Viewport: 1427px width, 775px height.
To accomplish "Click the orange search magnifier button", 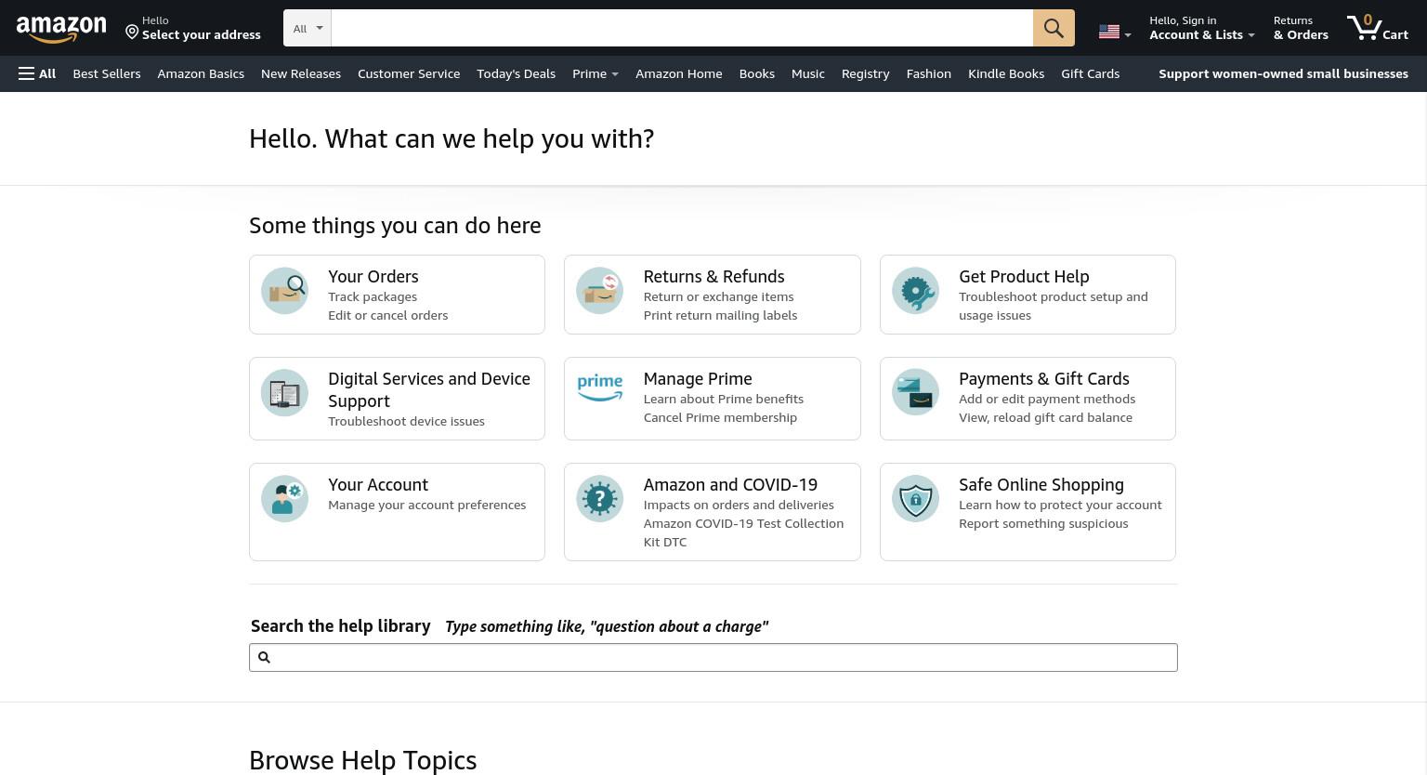I will coord(1054,28).
